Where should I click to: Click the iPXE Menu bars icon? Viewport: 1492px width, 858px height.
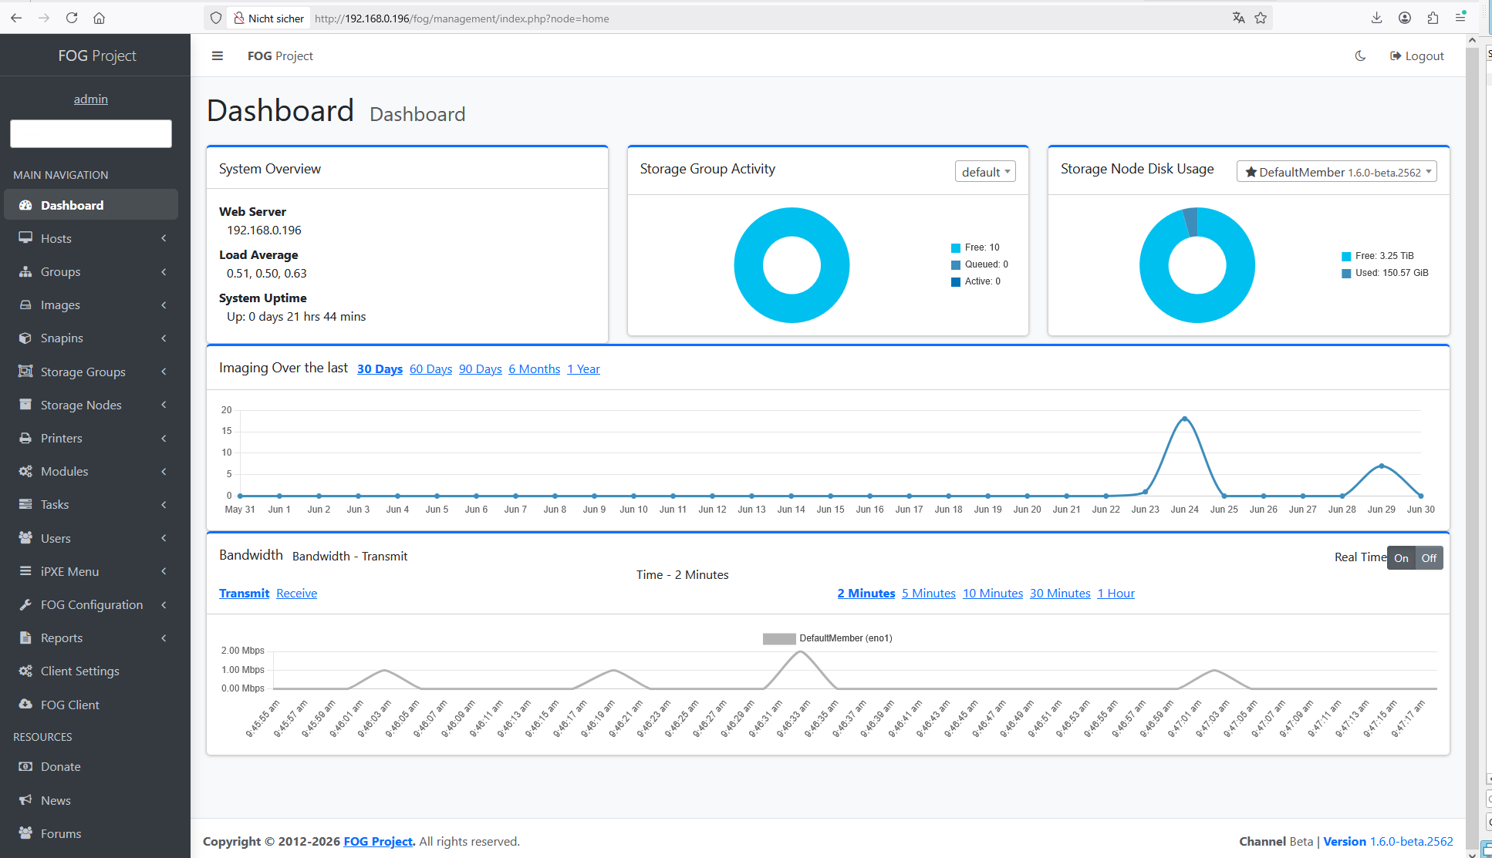pyautogui.click(x=25, y=571)
